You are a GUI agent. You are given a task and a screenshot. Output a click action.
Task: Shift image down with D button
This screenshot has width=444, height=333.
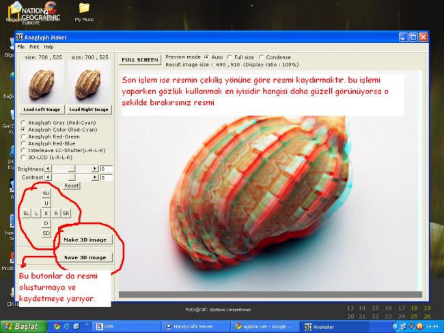[x=46, y=224]
